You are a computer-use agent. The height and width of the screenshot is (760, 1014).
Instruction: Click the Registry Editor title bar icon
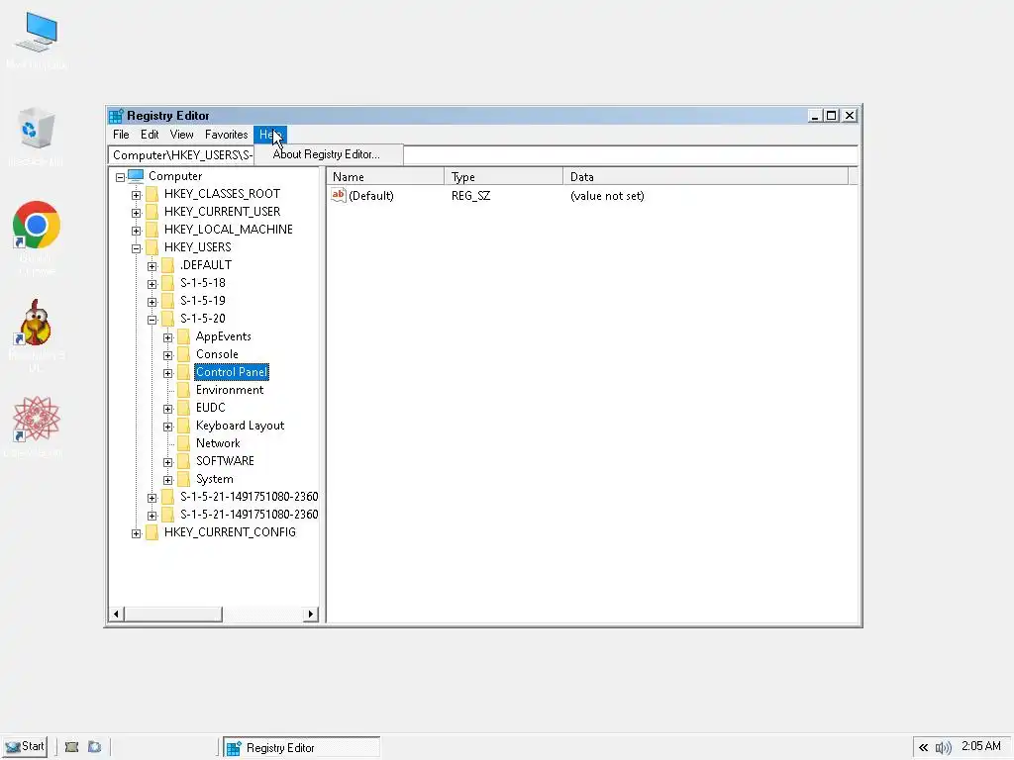click(x=116, y=116)
